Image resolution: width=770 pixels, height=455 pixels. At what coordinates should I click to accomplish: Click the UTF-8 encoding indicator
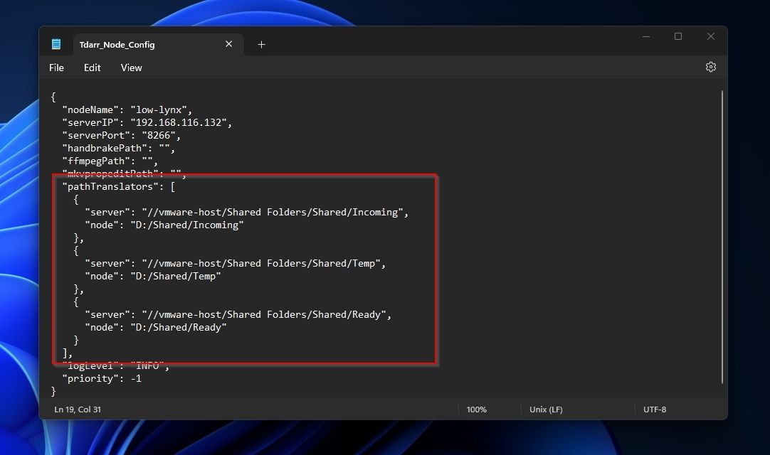pos(655,409)
